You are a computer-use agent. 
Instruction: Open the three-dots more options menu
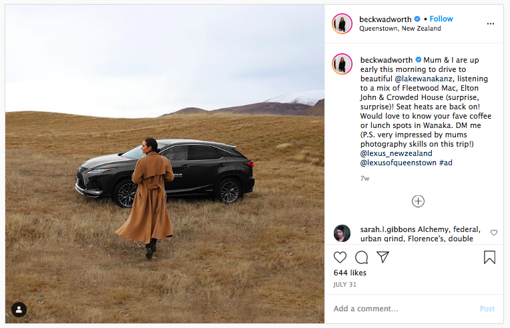click(x=491, y=24)
